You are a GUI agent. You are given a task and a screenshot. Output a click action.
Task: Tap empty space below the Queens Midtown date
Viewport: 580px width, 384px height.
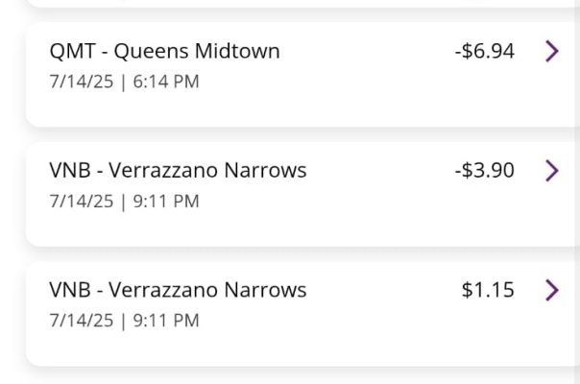(x=288, y=108)
